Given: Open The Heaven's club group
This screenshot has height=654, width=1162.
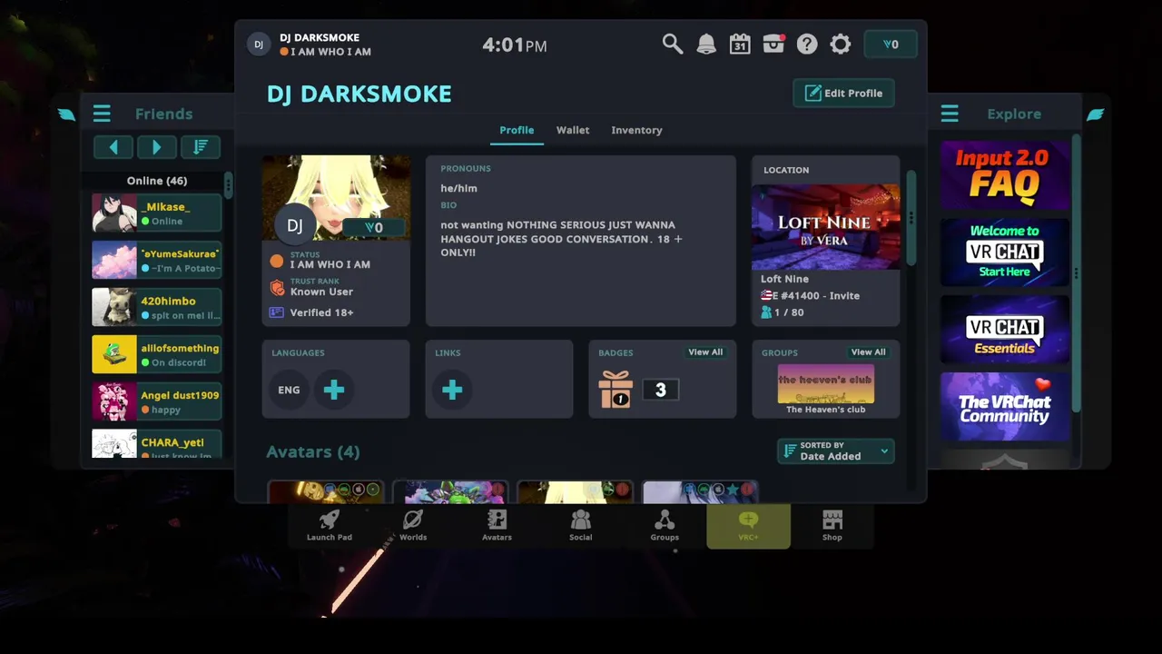Looking at the screenshot, I should point(825,389).
